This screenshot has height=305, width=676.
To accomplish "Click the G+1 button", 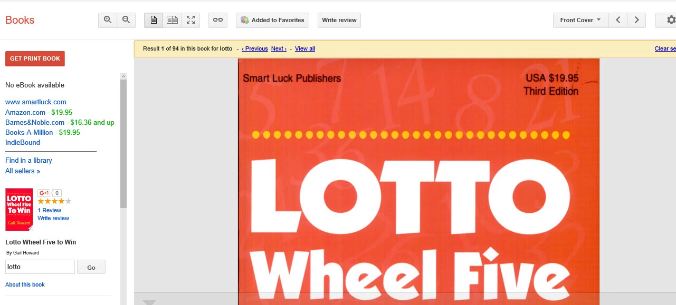I will [44, 193].
